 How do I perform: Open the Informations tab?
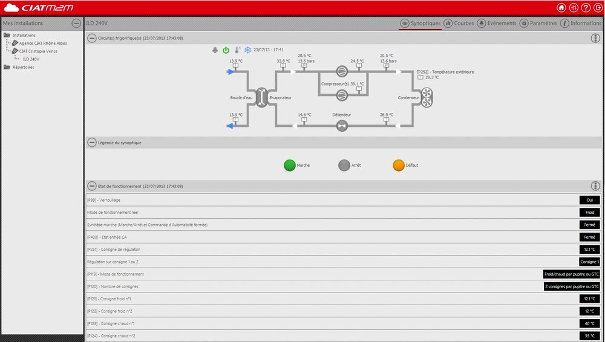(581, 23)
